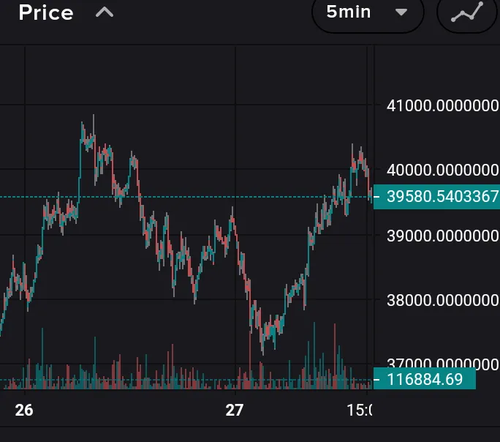The height and width of the screenshot is (442, 500).
Task: Click date marker 27 on time axis
Action: click(x=235, y=410)
